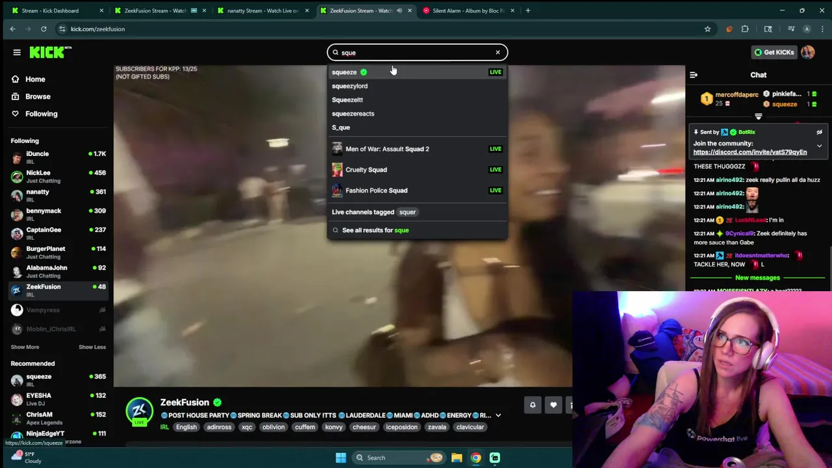Click the 'squer' tag chip
Image resolution: width=832 pixels, height=468 pixels.
click(x=408, y=212)
